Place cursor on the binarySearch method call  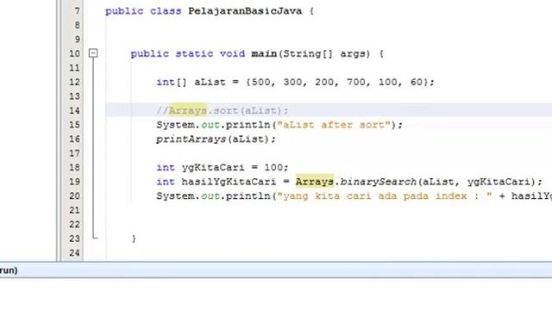tap(379, 182)
